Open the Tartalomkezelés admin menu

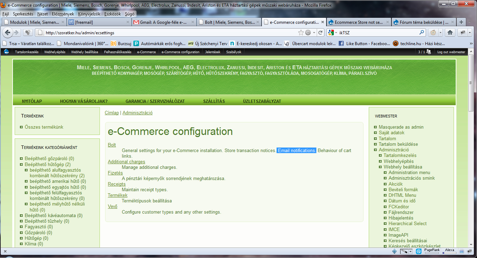27,52
